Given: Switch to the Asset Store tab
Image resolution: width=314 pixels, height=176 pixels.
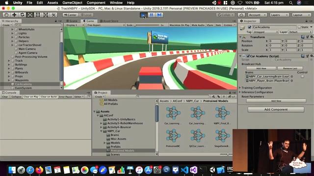Looking at the screenshot, I should [x=109, y=21].
